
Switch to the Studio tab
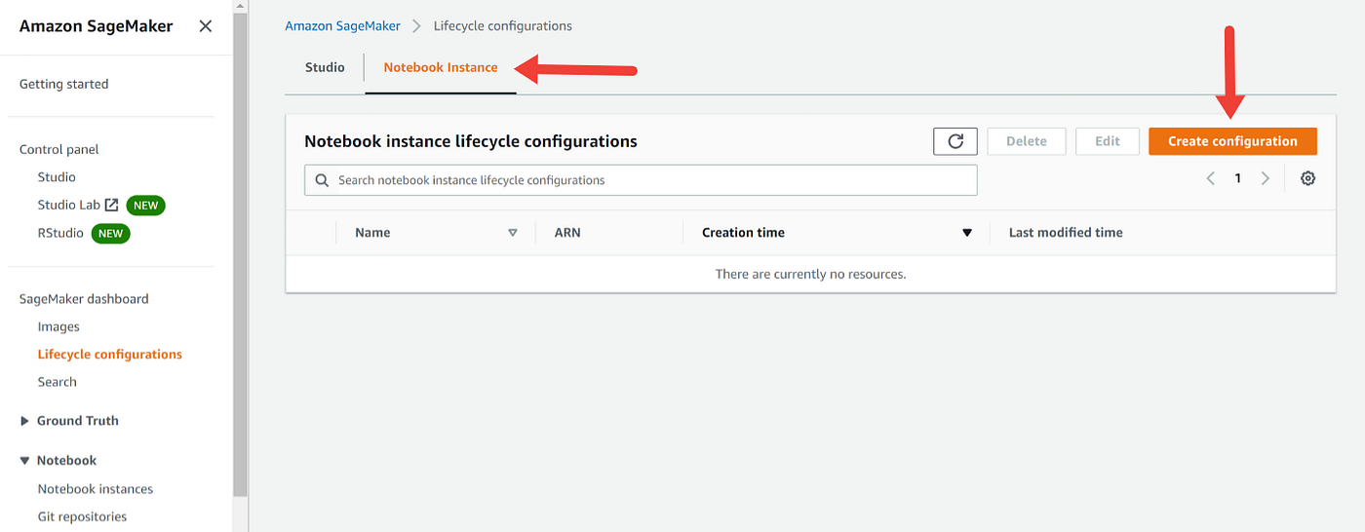click(x=325, y=67)
